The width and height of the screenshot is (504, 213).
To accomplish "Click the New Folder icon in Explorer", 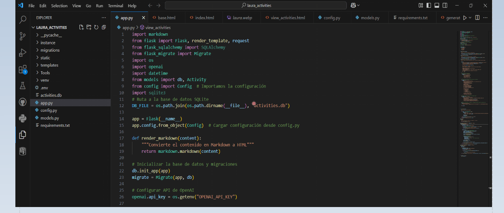I will pos(89,27).
